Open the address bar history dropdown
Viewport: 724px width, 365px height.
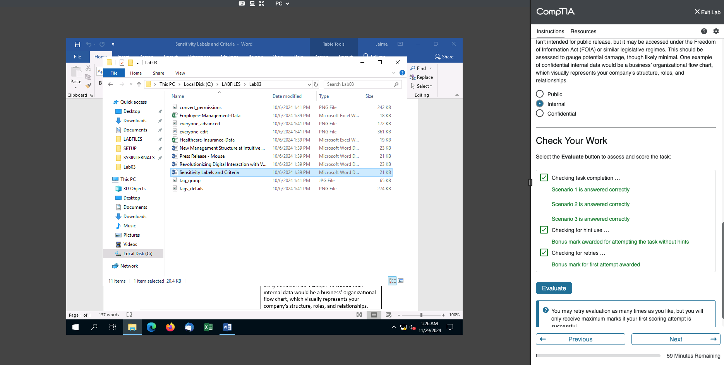(x=309, y=84)
